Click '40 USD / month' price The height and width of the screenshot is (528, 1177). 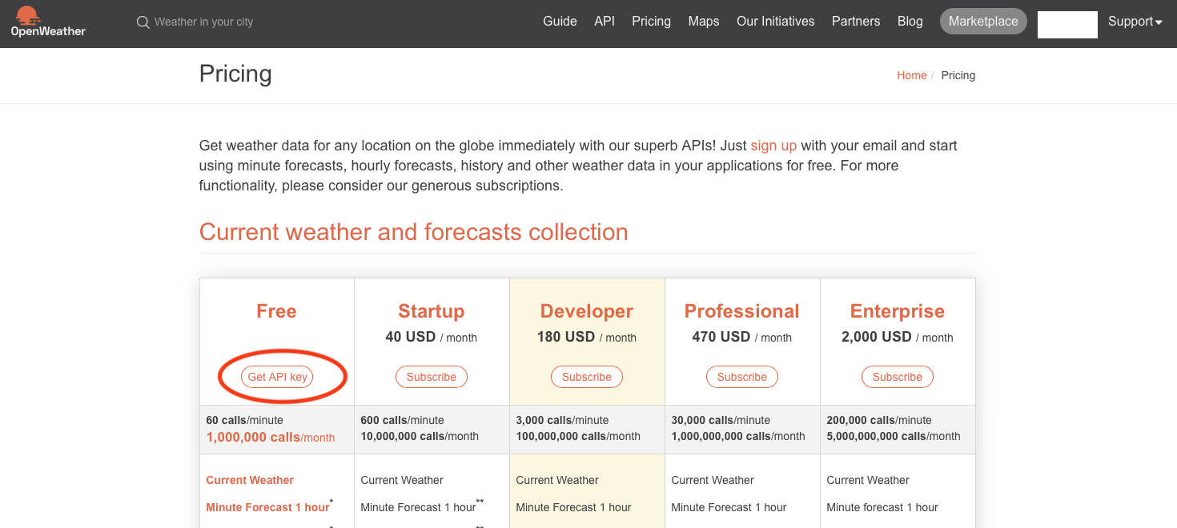coord(432,337)
